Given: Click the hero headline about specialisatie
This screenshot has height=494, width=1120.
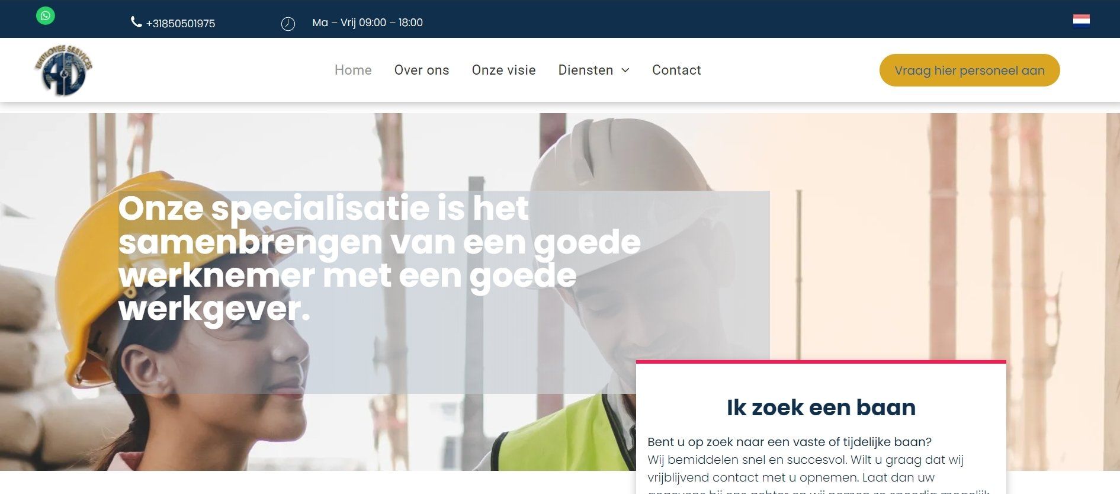Looking at the screenshot, I should (x=379, y=259).
